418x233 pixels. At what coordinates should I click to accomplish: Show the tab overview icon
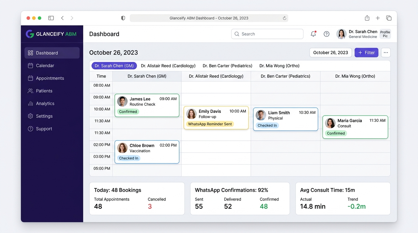pyautogui.click(x=389, y=18)
